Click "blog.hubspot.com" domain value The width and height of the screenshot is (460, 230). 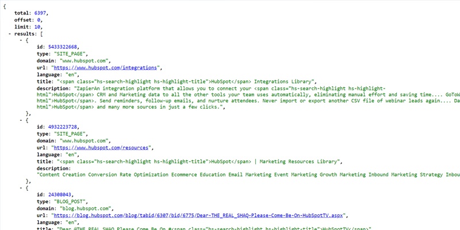(86, 208)
